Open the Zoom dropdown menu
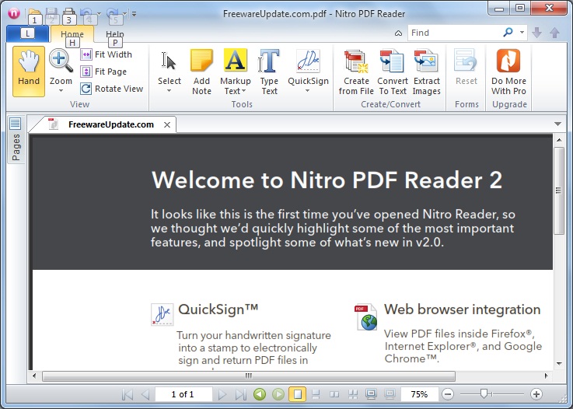The image size is (573, 409). coord(61,90)
